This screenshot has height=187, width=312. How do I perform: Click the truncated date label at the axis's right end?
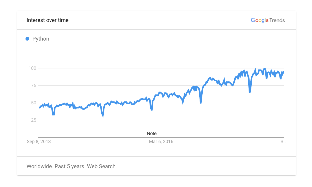(x=283, y=142)
